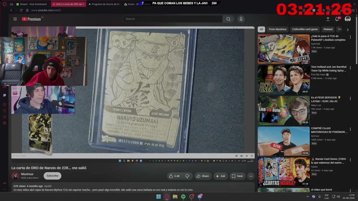The image size is (358, 201).
Task: Click the site lock icon in address bar
Action: [x=27, y=10]
